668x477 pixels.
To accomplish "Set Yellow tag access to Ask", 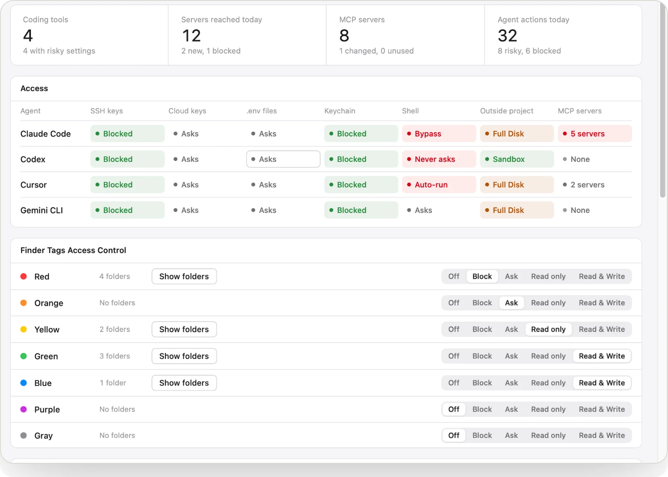I will tap(511, 329).
